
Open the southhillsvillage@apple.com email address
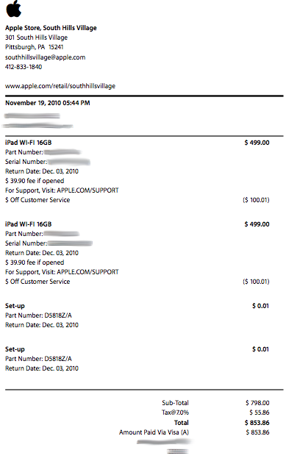point(45,57)
